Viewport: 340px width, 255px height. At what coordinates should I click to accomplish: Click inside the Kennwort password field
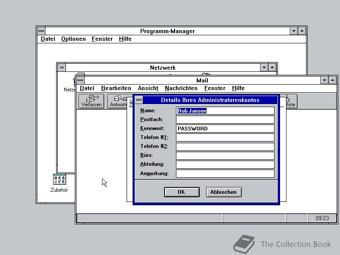point(225,128)
